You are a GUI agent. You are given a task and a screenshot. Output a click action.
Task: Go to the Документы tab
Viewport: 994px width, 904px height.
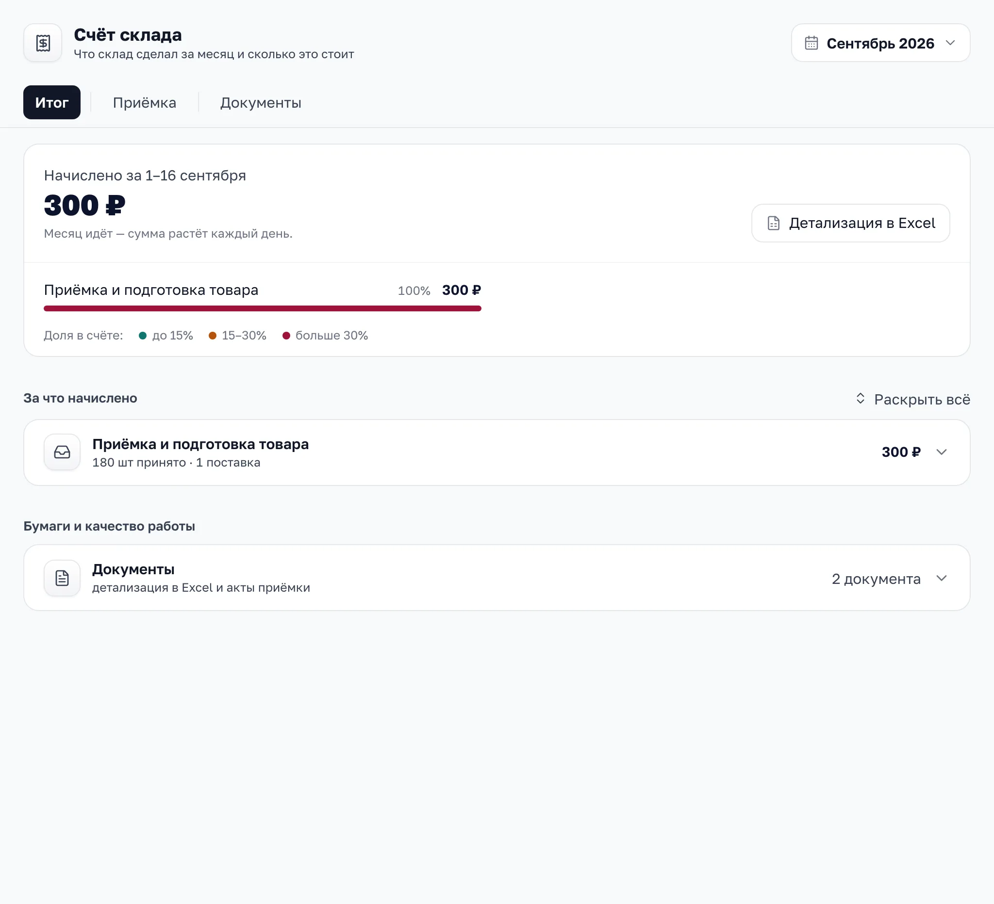coord(260,102)
